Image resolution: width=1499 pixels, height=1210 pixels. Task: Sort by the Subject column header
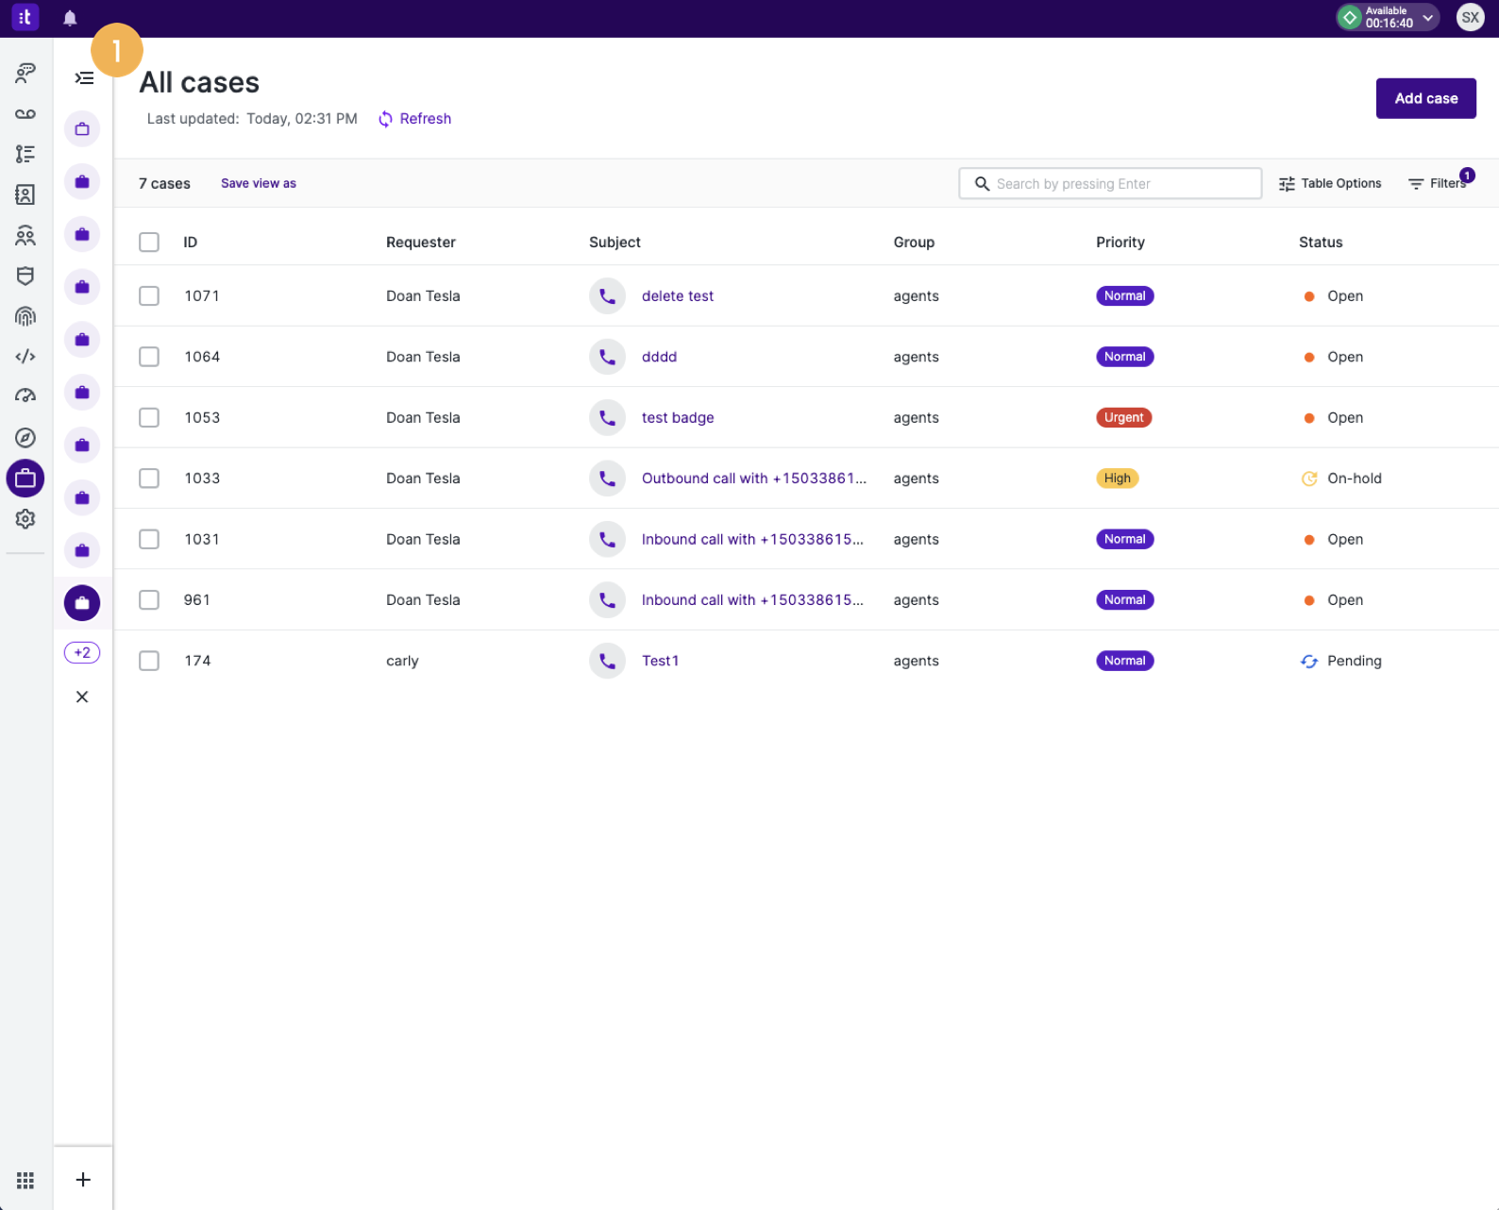[x=615, y=243]
